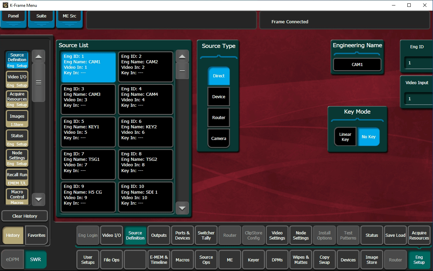Viewport: 433px width, 271px height.
Task: Select the eDPM mode button
Action: pos(12,259)
